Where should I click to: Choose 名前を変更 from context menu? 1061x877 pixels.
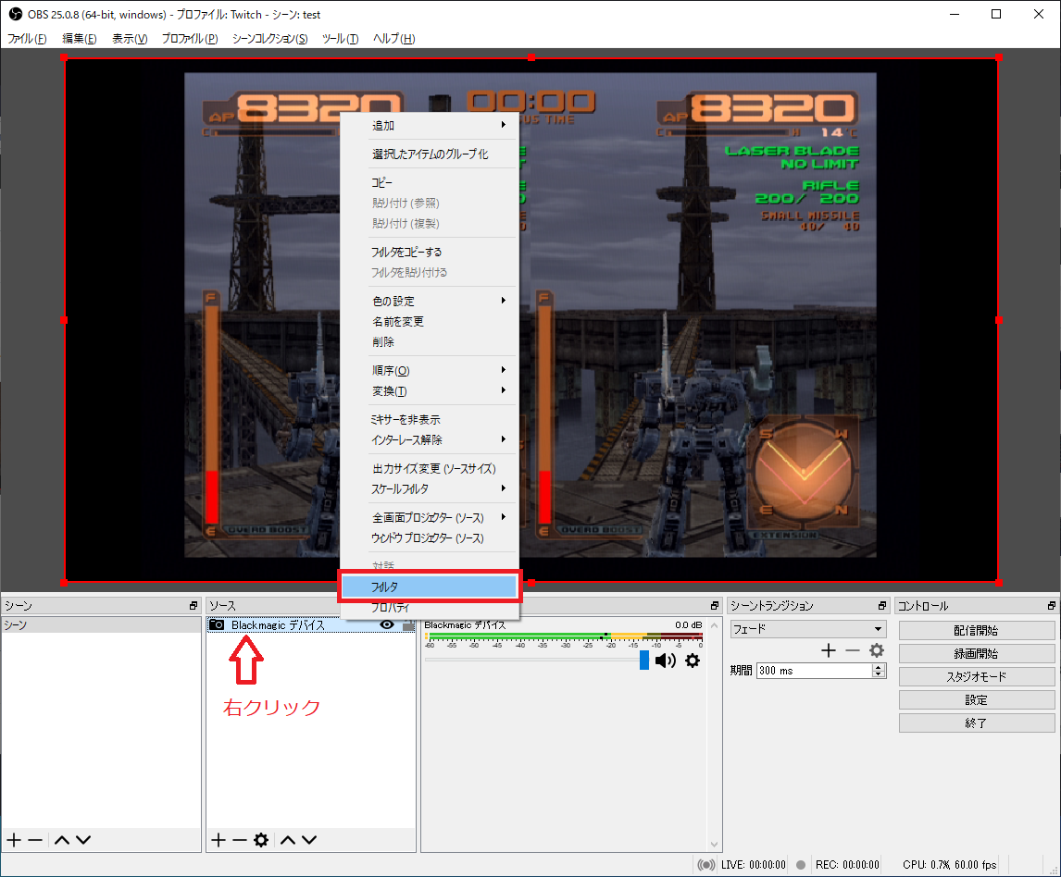[x=430, y=321]
